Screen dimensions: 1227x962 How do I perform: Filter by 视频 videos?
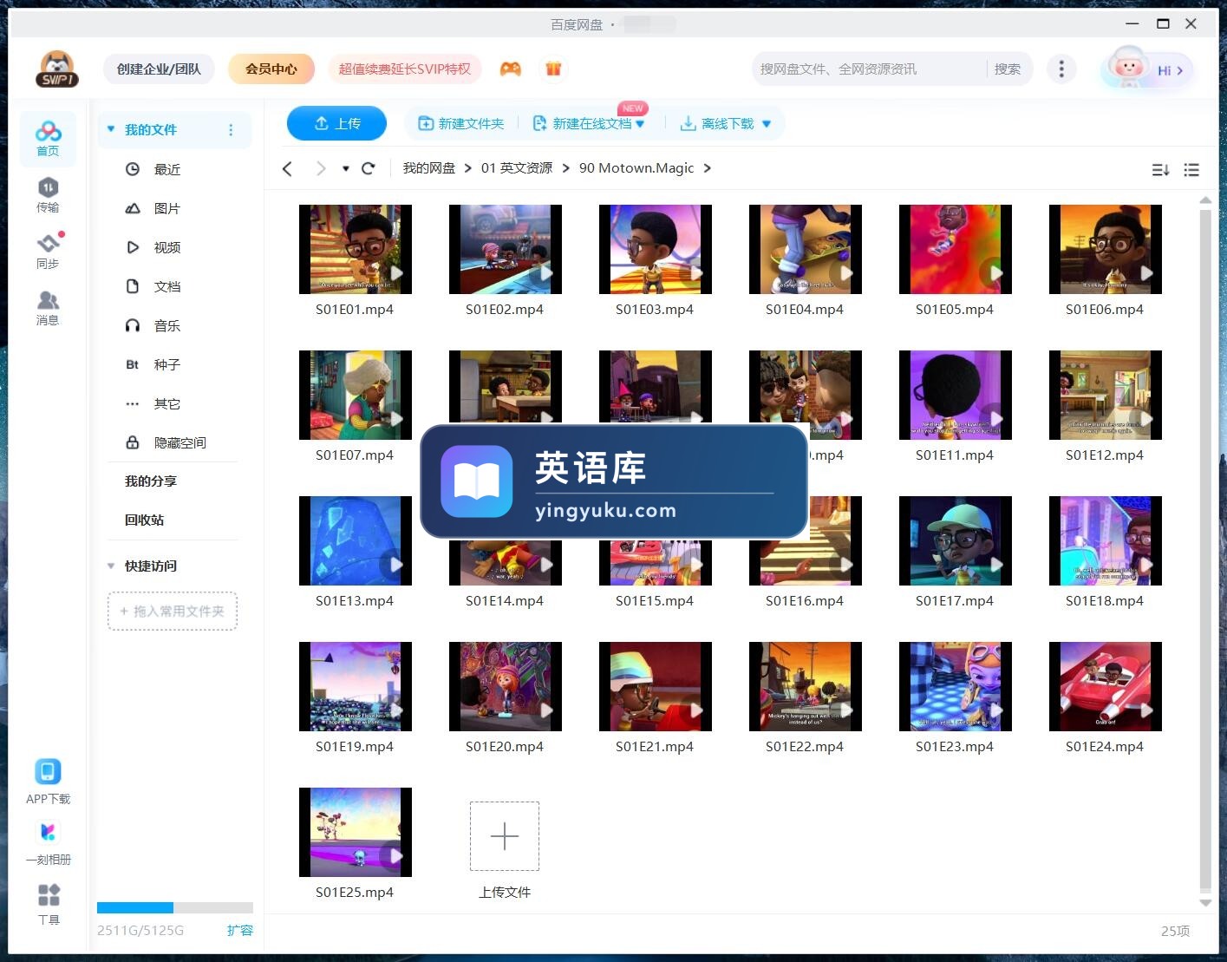[167, 247]
